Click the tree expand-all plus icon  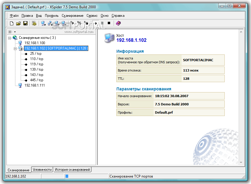[x=10, y=32]
